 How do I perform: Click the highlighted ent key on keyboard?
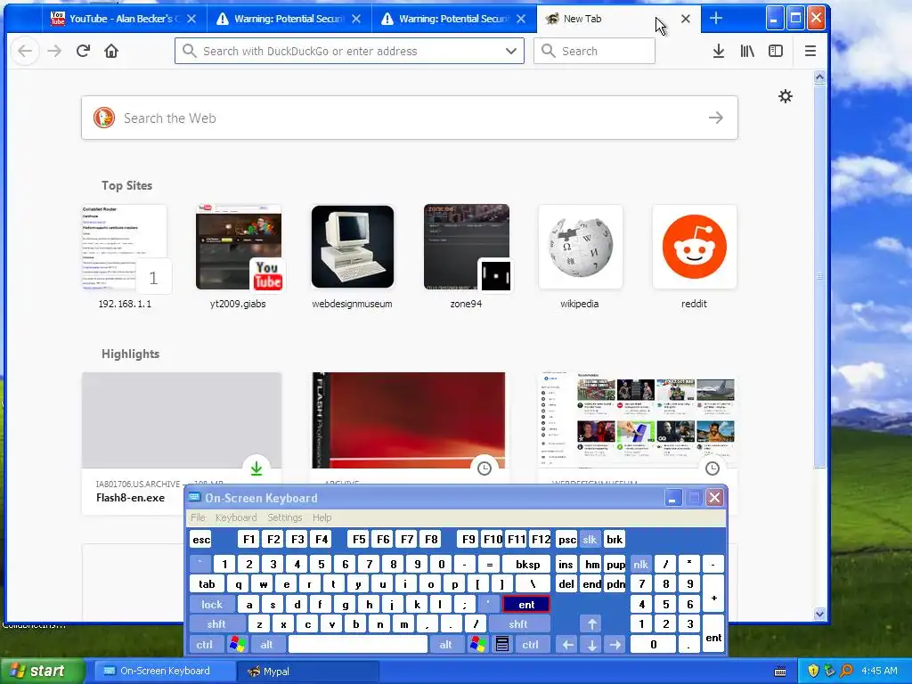(526, 605)
